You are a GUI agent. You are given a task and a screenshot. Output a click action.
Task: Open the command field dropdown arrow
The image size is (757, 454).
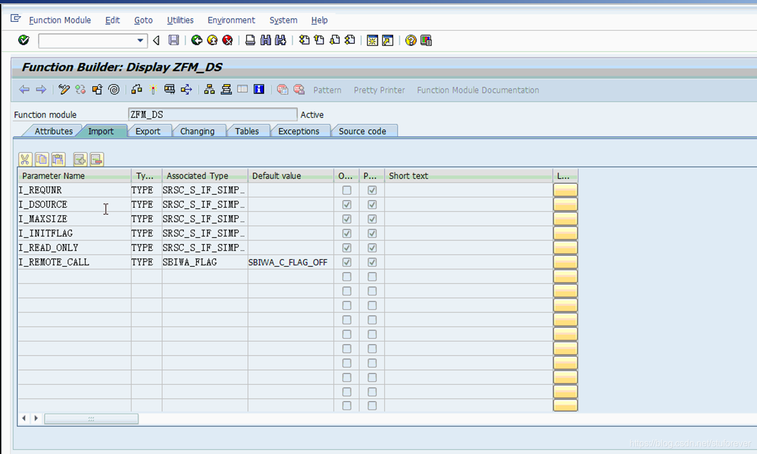(140, 41)
